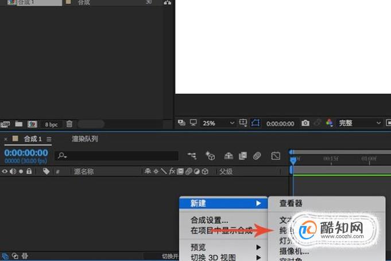This screenshot has width=391, height=261.
Task: Open the 完整 resolution dropdown
Action: [x=359, y=123]
